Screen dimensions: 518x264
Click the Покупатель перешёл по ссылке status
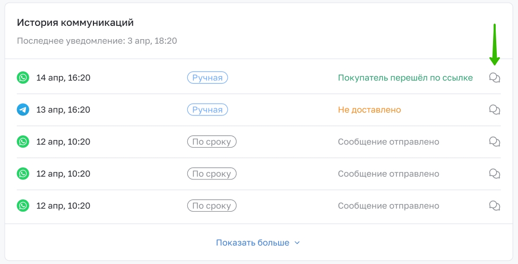point(405,78)
